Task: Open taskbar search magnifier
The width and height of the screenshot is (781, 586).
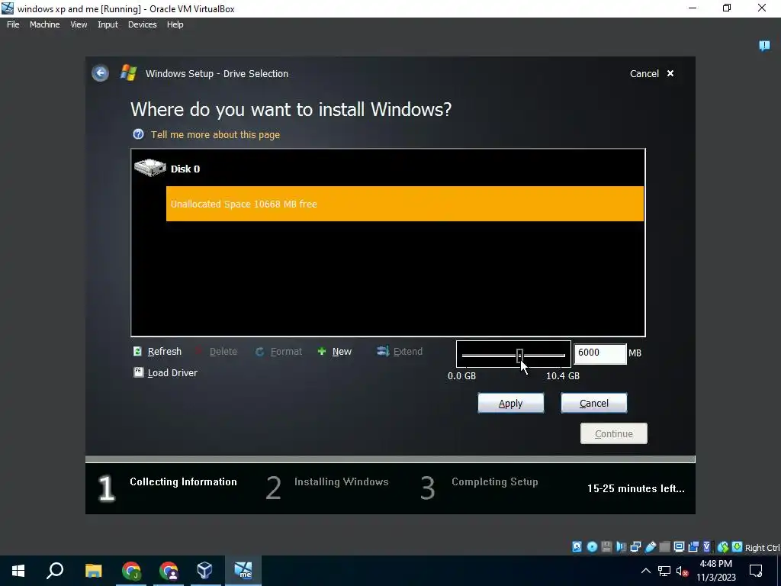Action: coord(55,571)
